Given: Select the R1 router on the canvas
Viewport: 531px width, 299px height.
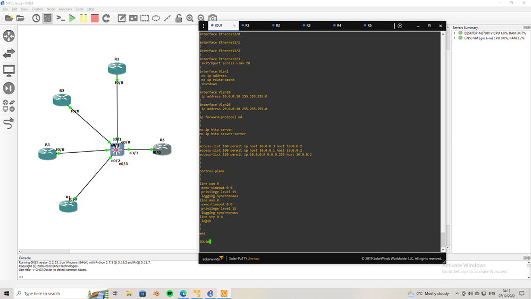Looking at the screenshot, I should [117, 69].
